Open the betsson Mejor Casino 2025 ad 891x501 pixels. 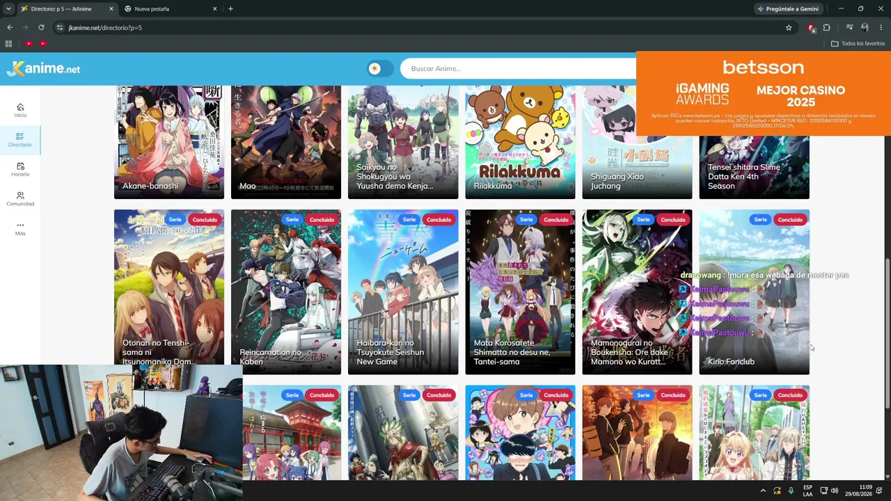point(764,94)
